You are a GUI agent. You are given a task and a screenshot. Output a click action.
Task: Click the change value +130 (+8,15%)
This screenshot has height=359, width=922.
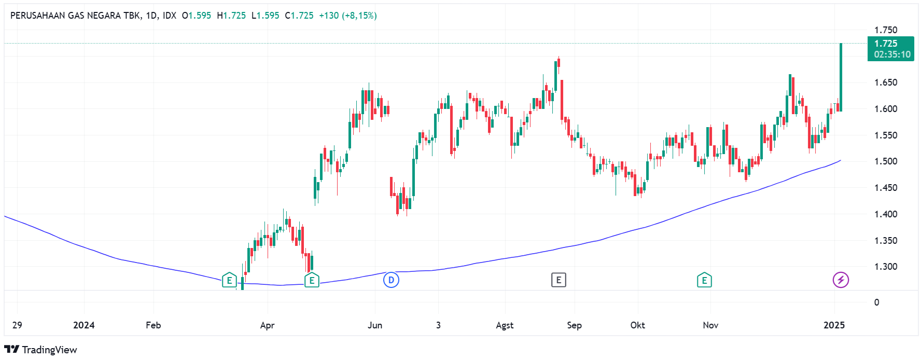tap(348, 16)
